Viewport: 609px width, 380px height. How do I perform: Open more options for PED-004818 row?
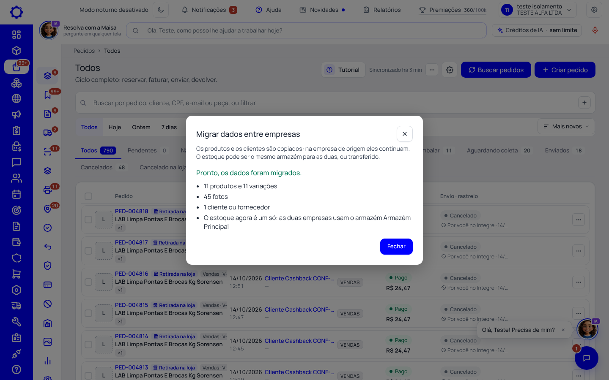[579, 220]
